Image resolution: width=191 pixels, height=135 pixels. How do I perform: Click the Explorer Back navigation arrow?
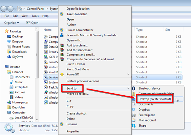click(4, 9)
